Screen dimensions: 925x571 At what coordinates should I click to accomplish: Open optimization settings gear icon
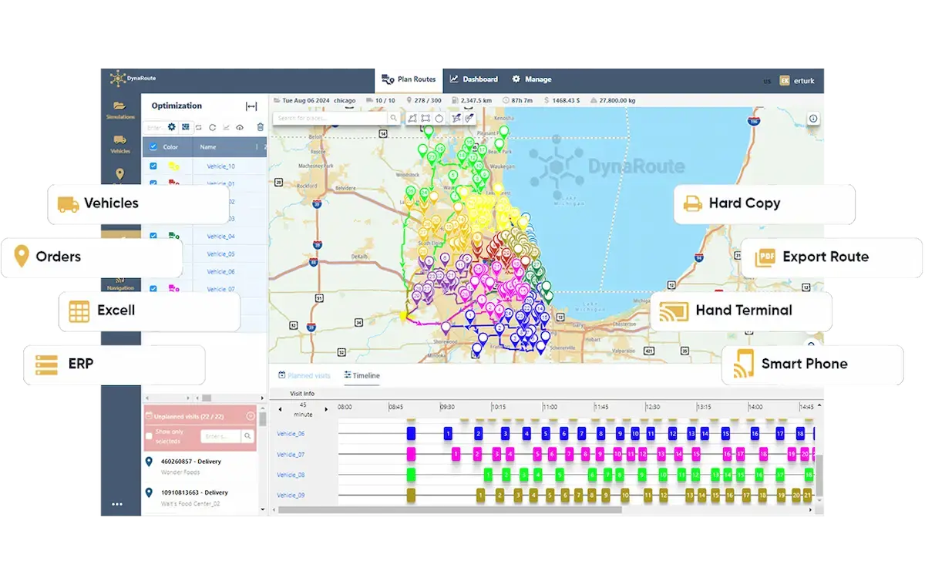pyautogui.click(x=172, y=127)
